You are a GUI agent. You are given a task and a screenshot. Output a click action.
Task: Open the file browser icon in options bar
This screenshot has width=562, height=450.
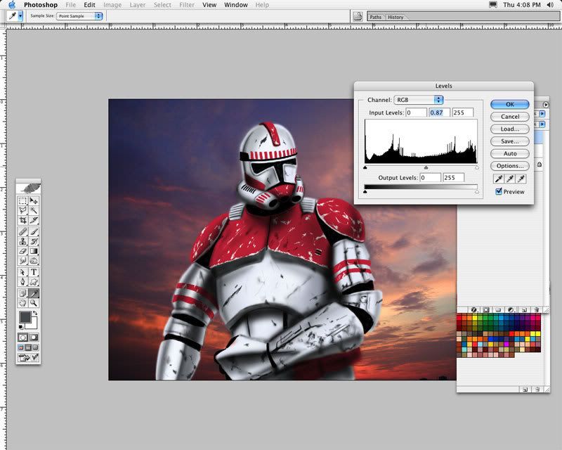coord(358,16)
